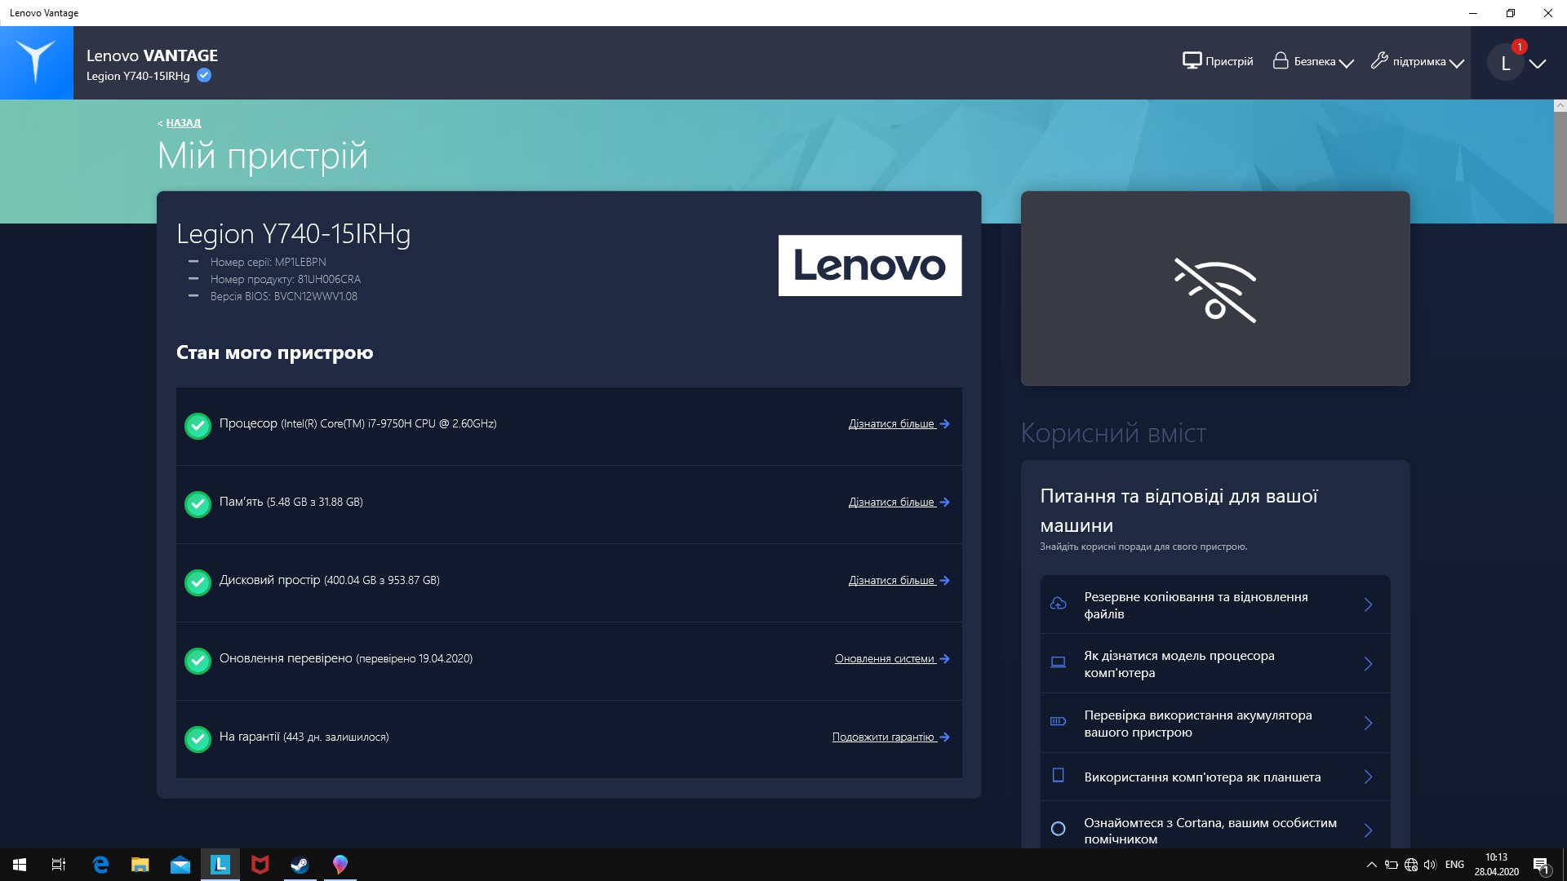Click the Legion Y740-15IRHg device title
The height and width of the screenshot is (881, 1567).
294,234
